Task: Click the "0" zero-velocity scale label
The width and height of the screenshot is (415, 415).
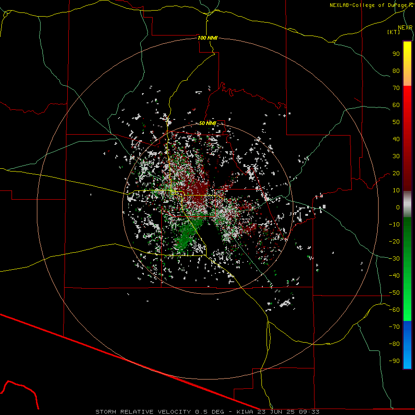Action: [398, 207]
